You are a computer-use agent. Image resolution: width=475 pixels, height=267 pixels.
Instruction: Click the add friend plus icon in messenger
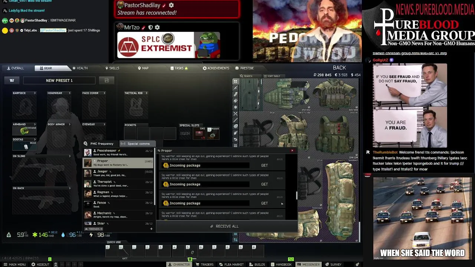pos(151,229)
